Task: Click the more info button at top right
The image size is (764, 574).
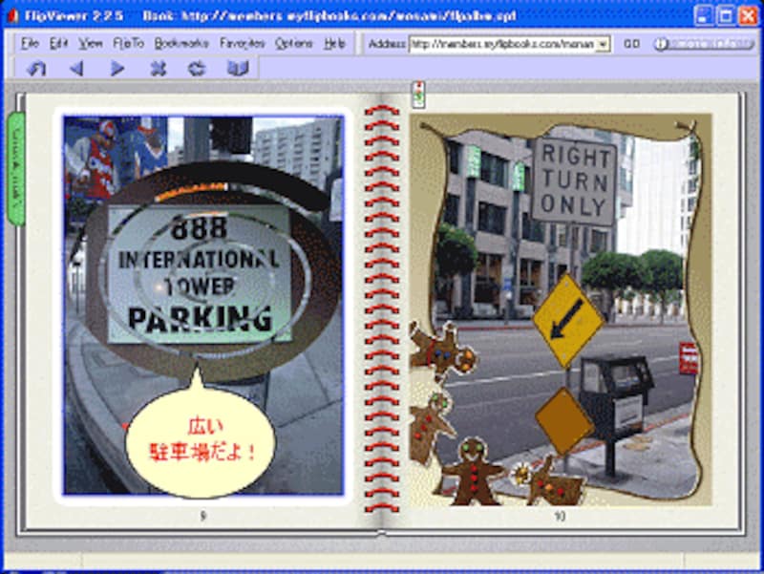Action: (x=703, y=44)
